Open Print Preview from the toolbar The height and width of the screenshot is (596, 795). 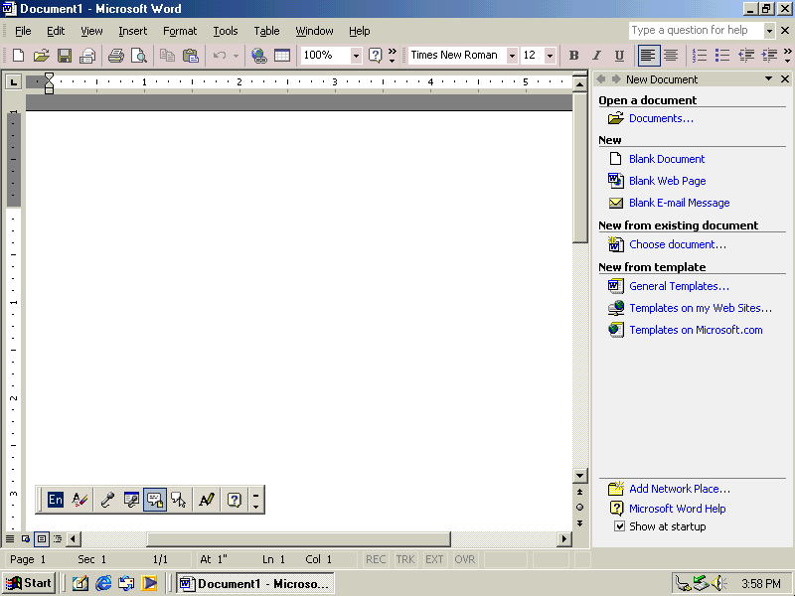(139, 56)
